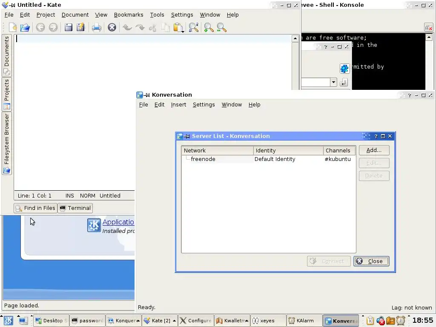436x327 pixels.
Task: Click the Paste clipboard icon in Kate
Action: 178,27
